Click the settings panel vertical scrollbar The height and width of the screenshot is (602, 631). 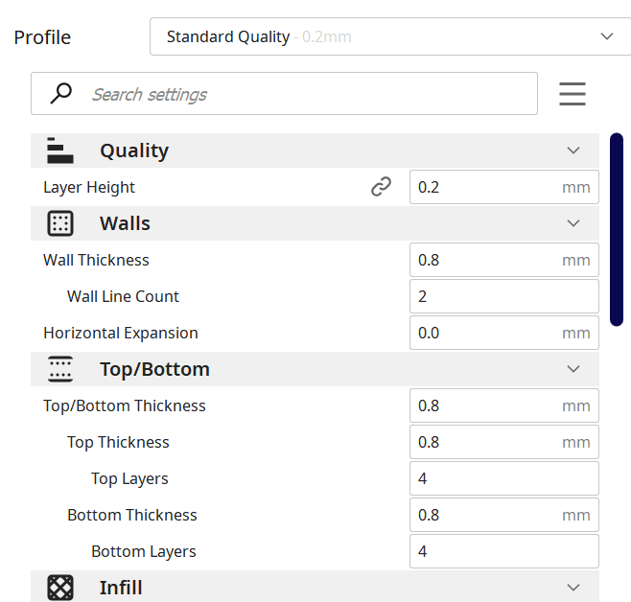tap(617, 230)
